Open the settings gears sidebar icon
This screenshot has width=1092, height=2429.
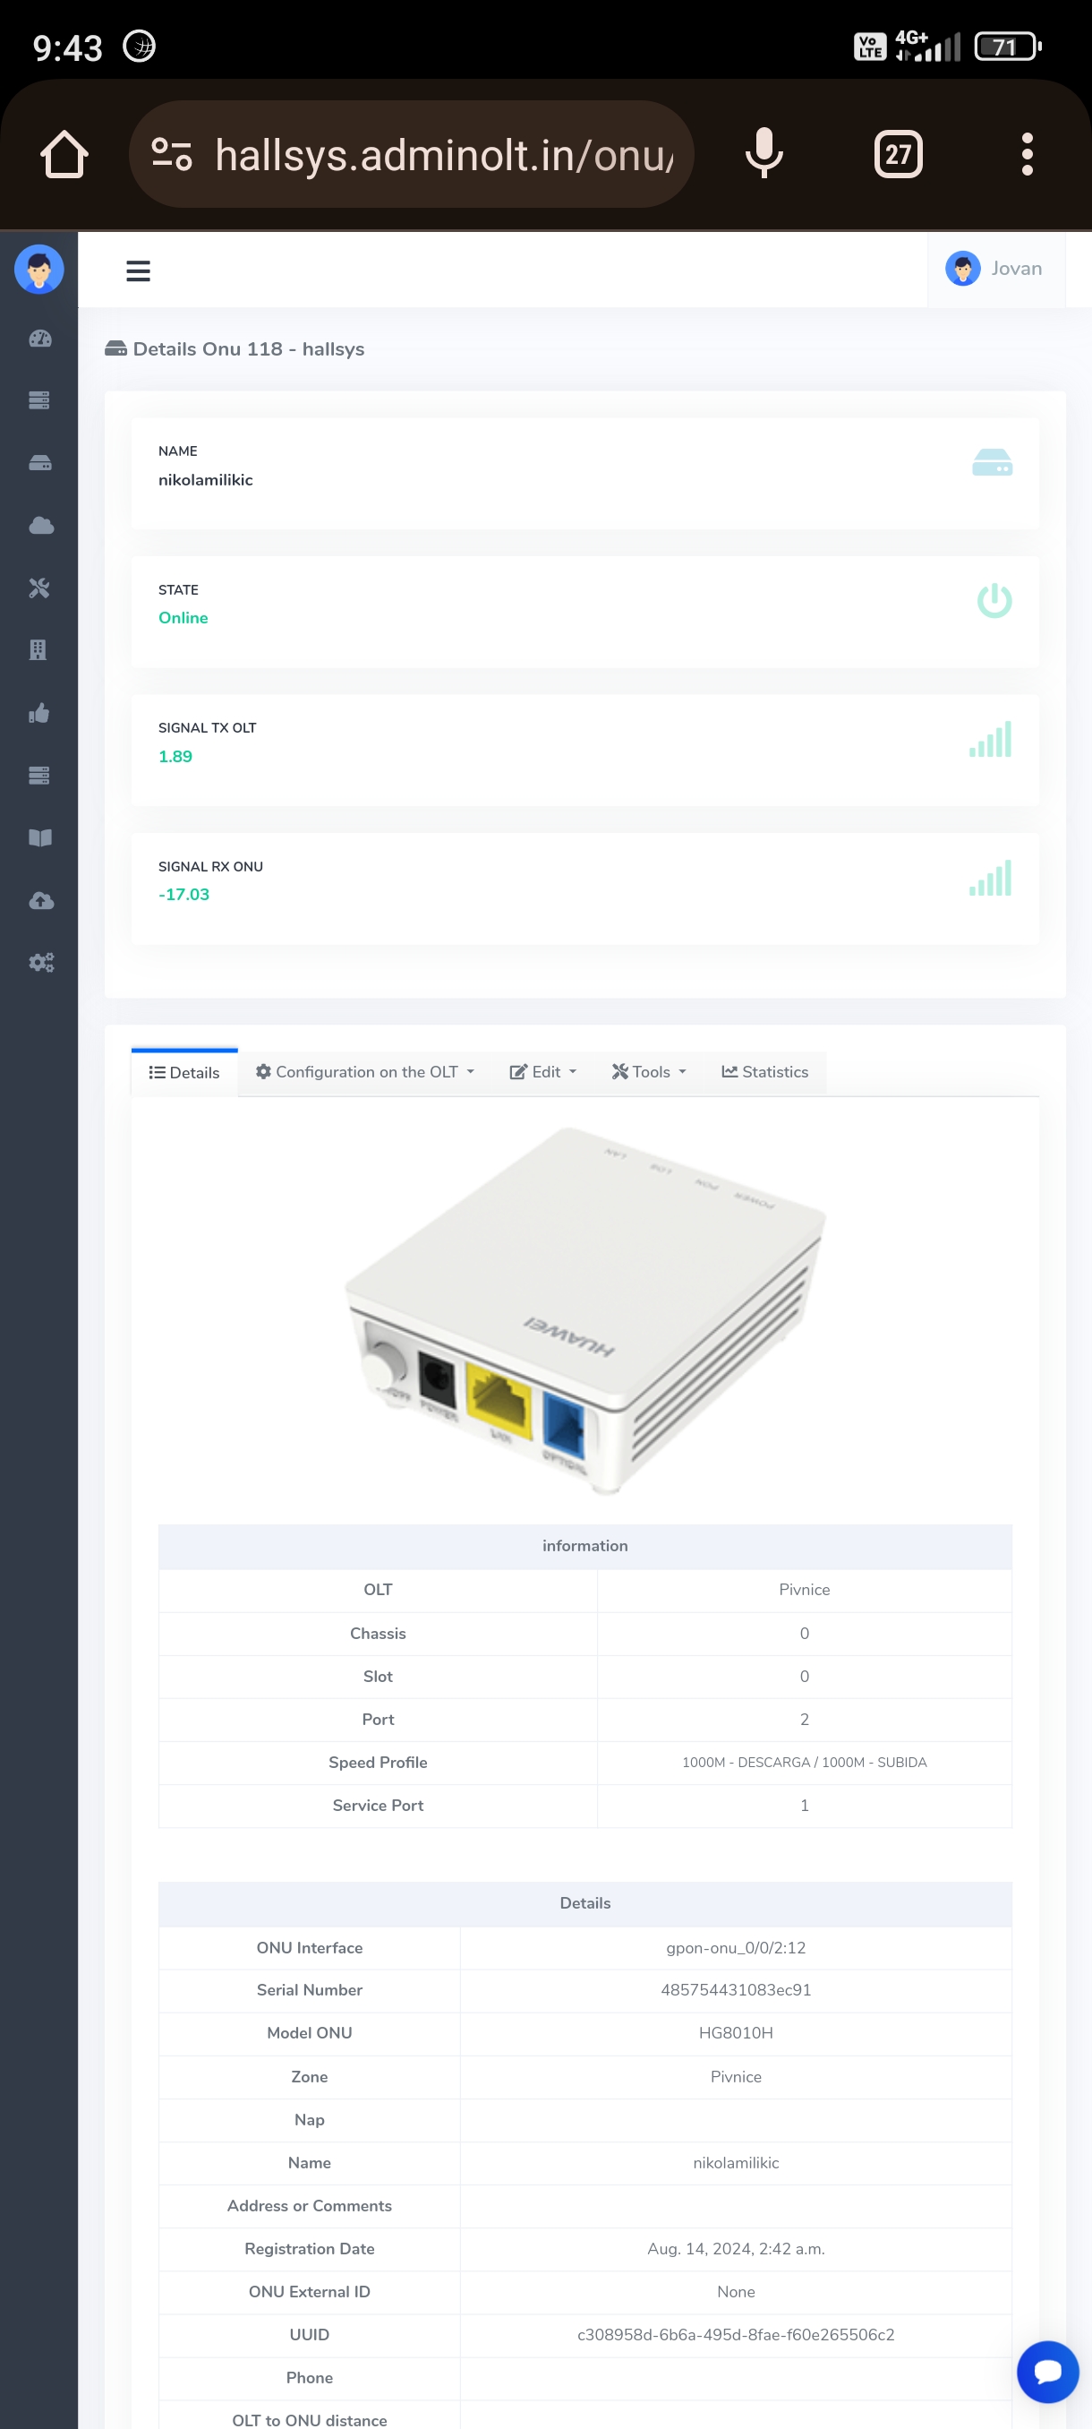(39, 962)
